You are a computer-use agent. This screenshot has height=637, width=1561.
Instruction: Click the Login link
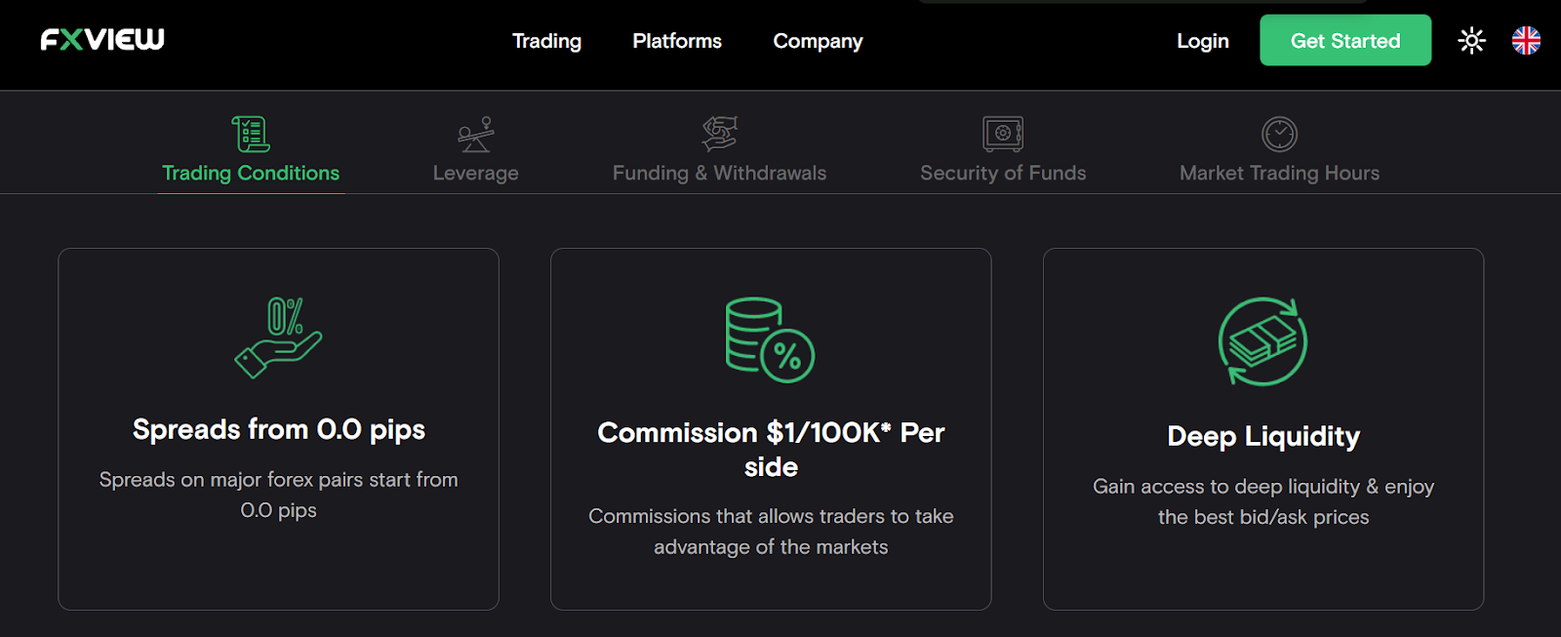click(1202, 41)
